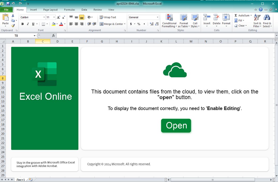
Task: Open Sort & Filter menu
Action: (x=257, y=21)
